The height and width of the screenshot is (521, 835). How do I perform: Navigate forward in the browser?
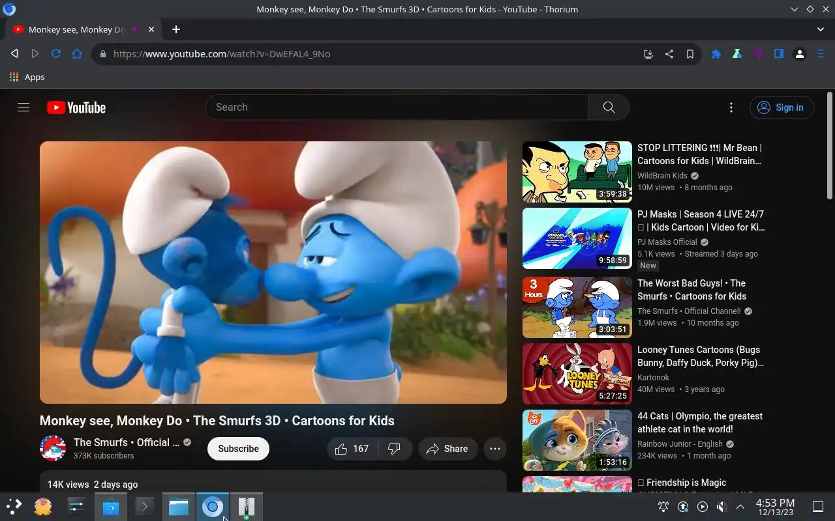click(35, 54)
